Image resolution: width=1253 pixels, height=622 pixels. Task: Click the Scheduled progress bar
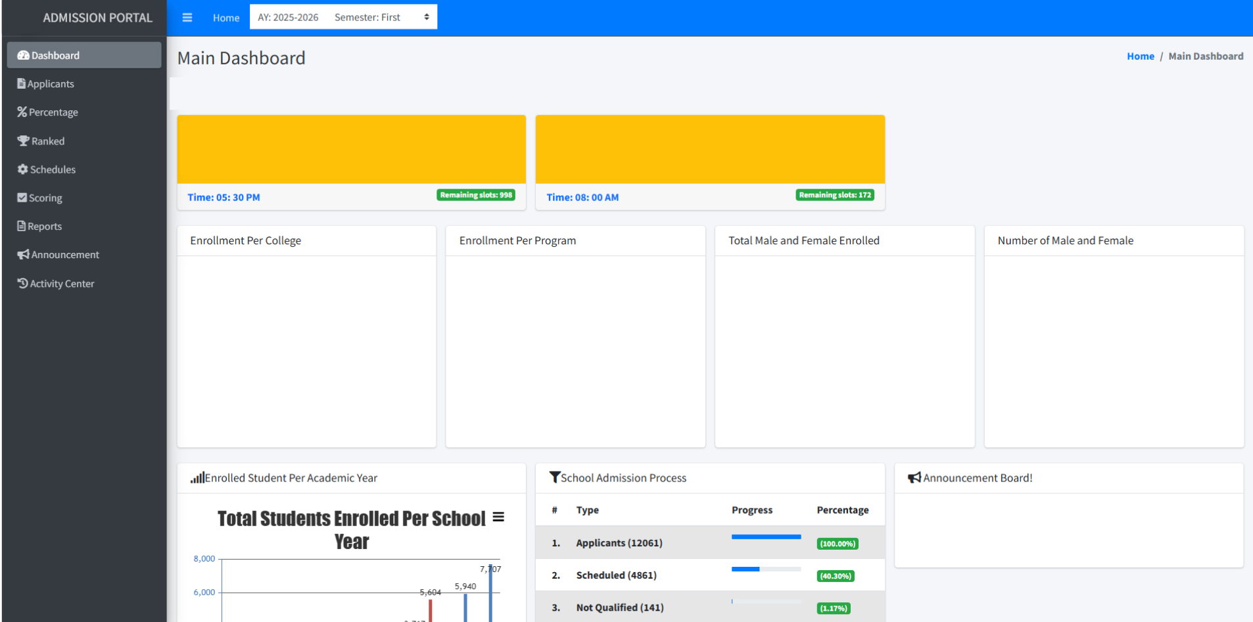(x=766, y=569)
